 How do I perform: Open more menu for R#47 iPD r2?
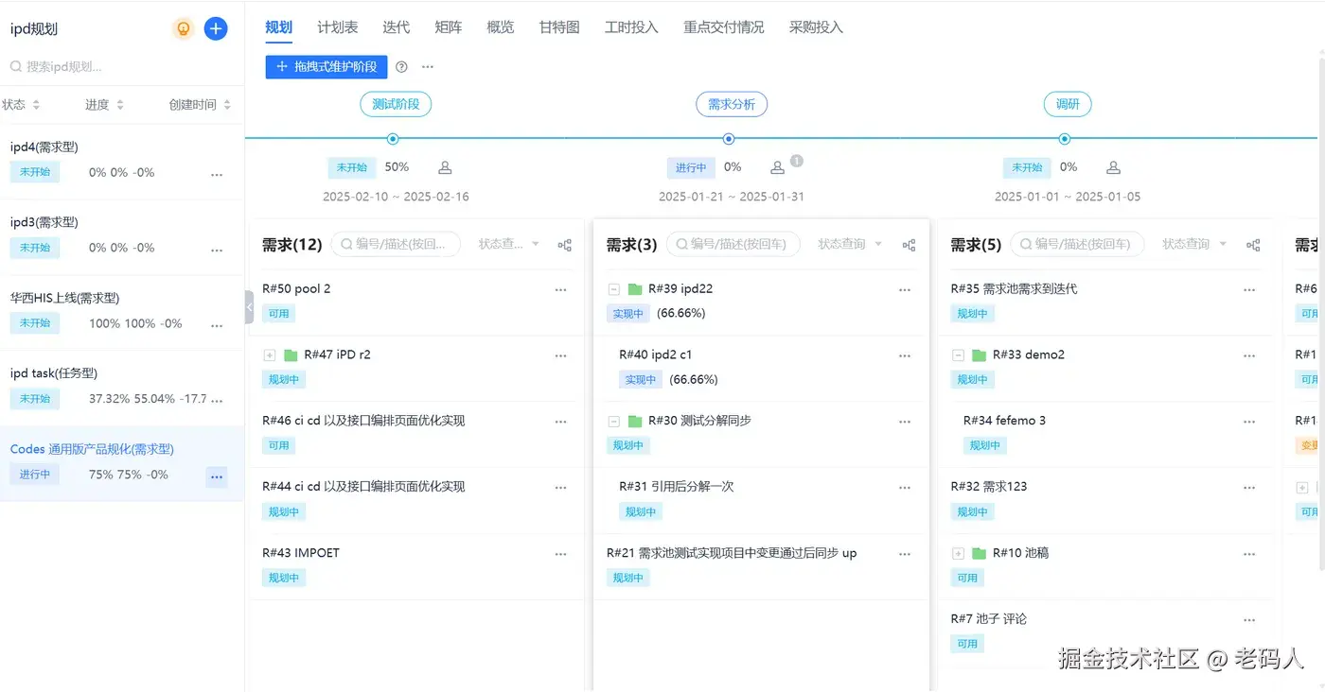561,356
